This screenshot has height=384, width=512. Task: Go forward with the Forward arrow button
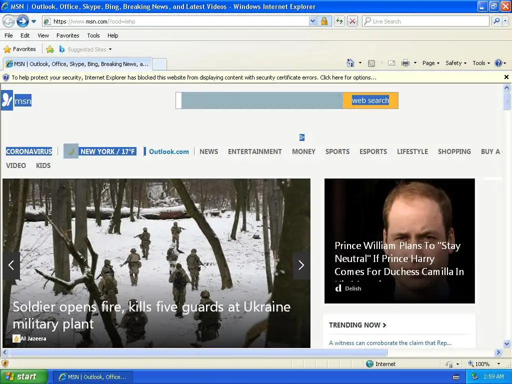23,21
